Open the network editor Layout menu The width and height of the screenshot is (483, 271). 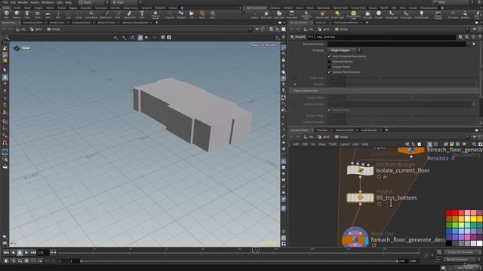pos(344,144)
